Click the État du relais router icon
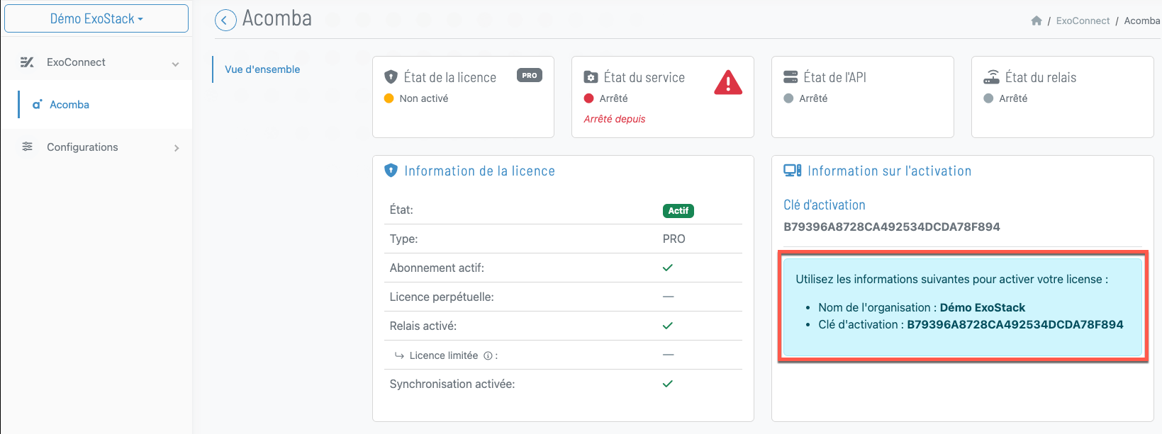 pos(991,77)
